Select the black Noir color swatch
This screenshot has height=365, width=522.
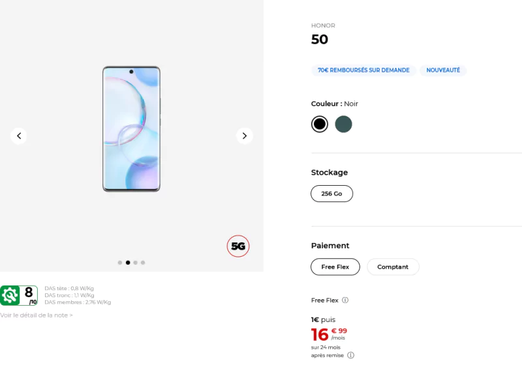[x=320, y=124]
